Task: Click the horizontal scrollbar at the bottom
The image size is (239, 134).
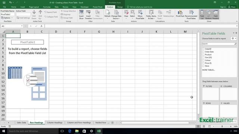Action: 155,122
